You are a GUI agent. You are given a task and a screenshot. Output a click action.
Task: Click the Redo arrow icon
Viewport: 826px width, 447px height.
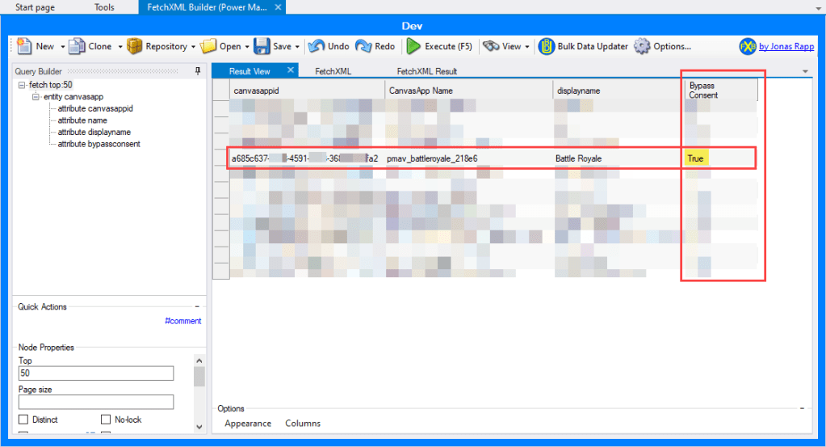click(363, 46)
